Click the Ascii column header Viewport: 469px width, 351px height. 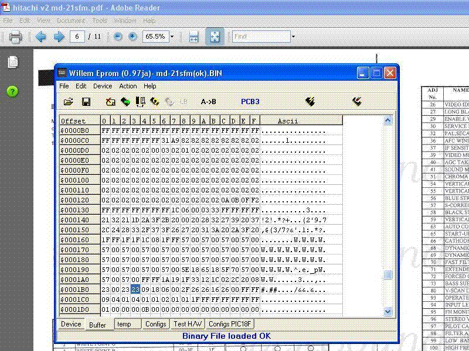pyautogui.click(x=301, y=121)
